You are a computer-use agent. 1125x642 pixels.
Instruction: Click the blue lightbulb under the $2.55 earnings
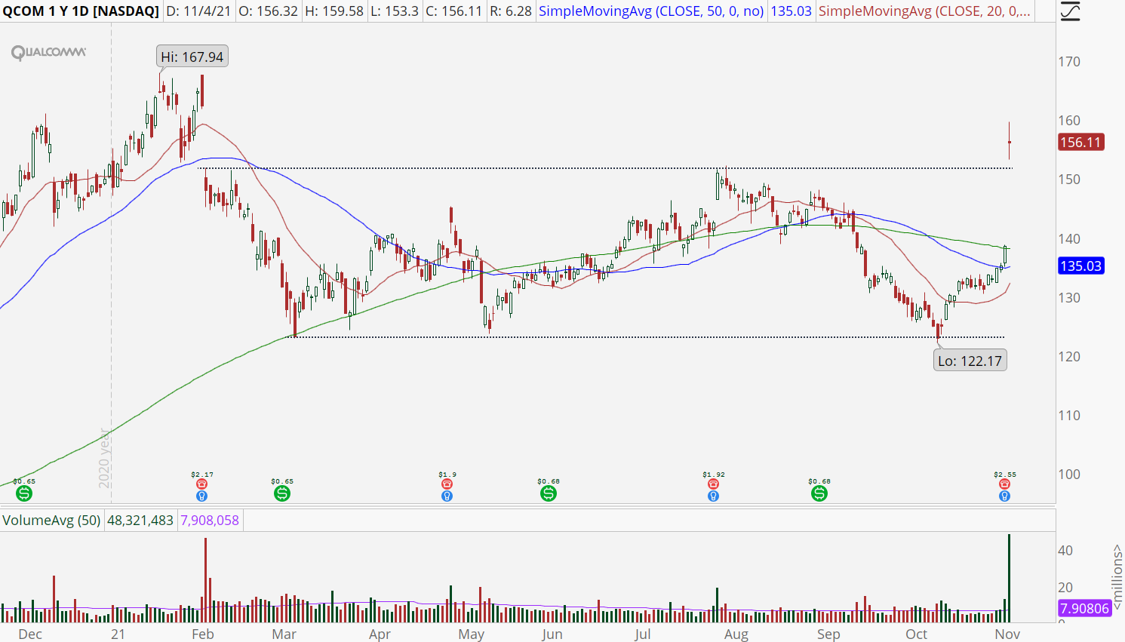pyautogui.click(x=1004, y=496)
